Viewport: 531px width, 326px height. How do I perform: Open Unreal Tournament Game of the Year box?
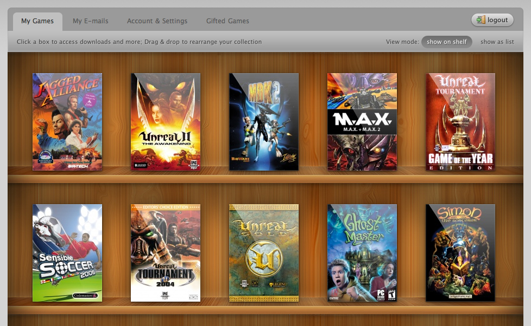click(x=460, y=122)
